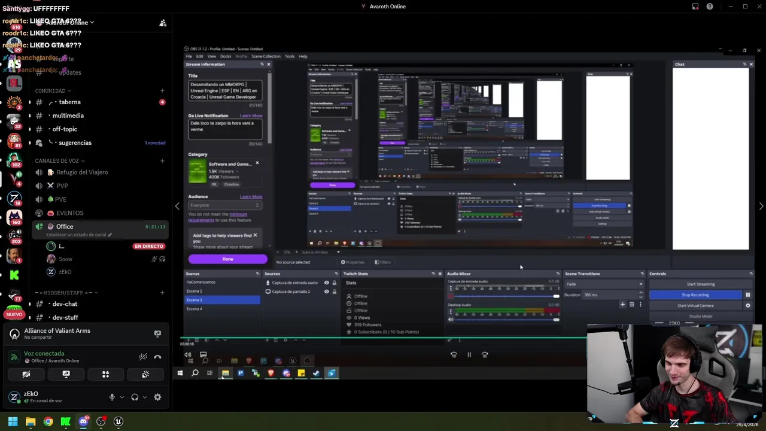Screen dimensions: 766x431
Task: Open the Docks menu in streamed OBS
Action: click(225, 56)
